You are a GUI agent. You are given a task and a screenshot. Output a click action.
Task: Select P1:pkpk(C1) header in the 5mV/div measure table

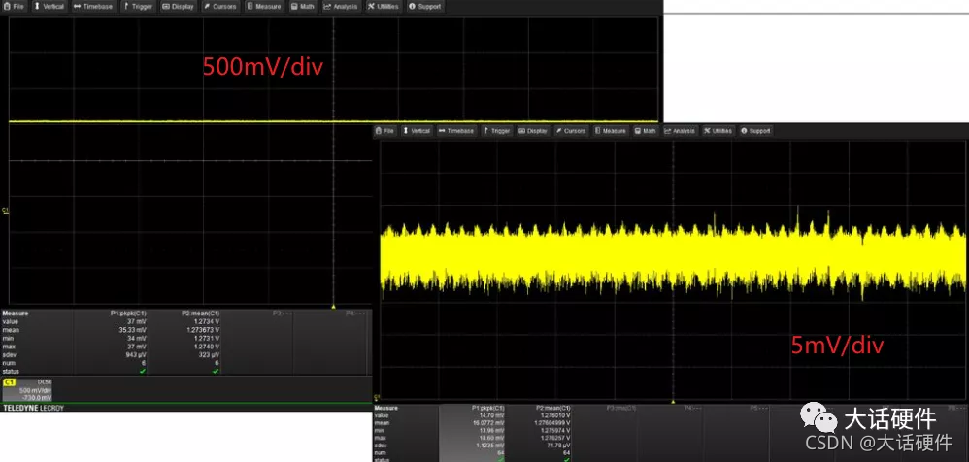(x=488, y=409)
